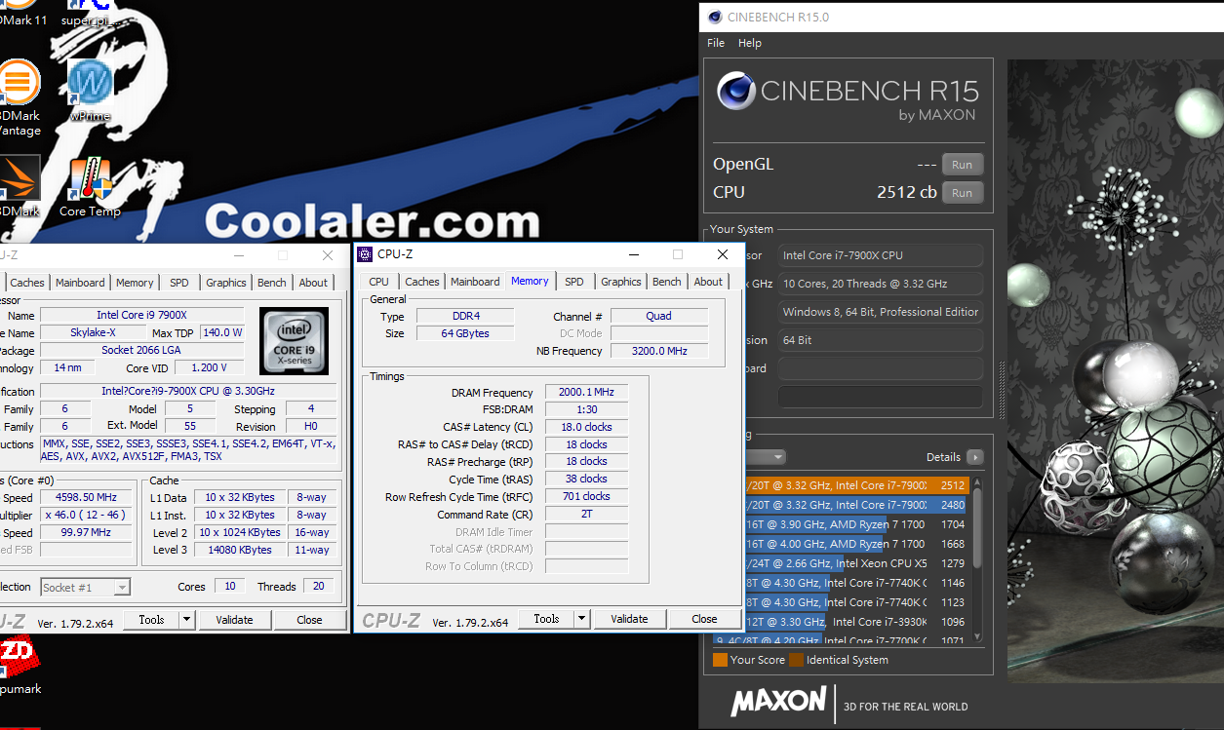Open the File menu in Cinebench
The image size is (1224, 730).
(x=716, y=43)
